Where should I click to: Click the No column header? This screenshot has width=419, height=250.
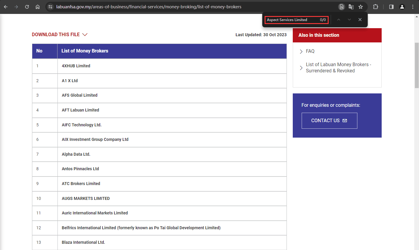click(45, 51)
